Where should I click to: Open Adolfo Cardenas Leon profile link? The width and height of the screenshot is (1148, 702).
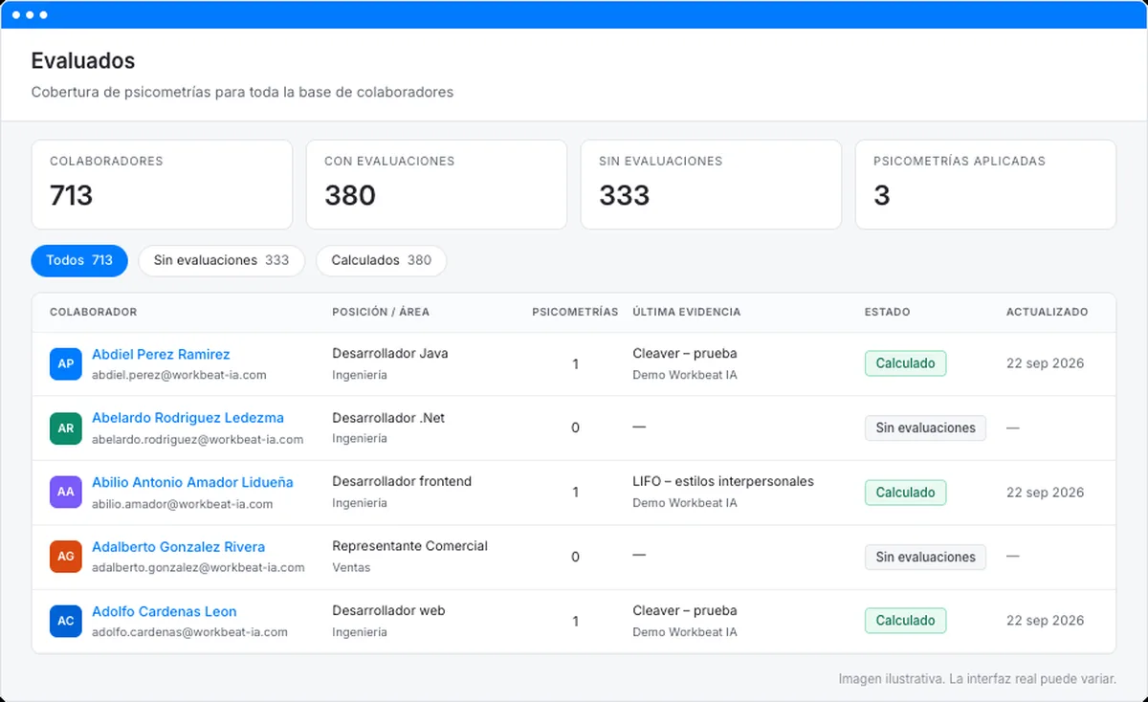[x=164, y=611]
